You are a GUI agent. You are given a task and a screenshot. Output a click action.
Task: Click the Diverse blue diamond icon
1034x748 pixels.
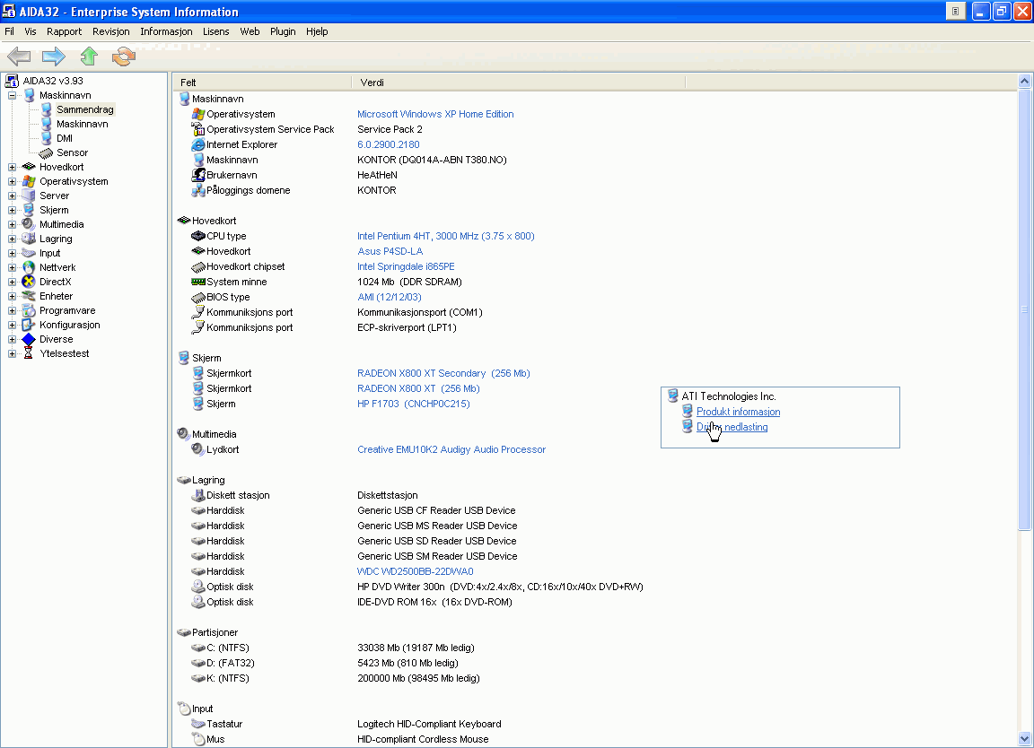(x=29, y=339)
